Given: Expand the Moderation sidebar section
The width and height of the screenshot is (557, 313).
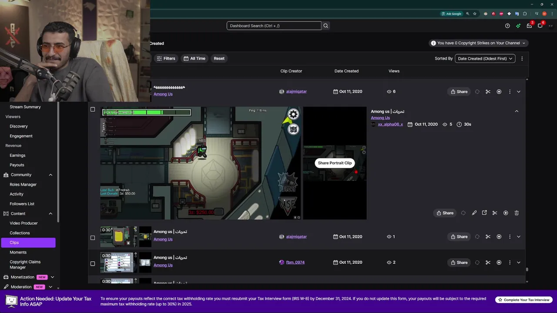Looking at the screenshot, I should click(50, 287).
